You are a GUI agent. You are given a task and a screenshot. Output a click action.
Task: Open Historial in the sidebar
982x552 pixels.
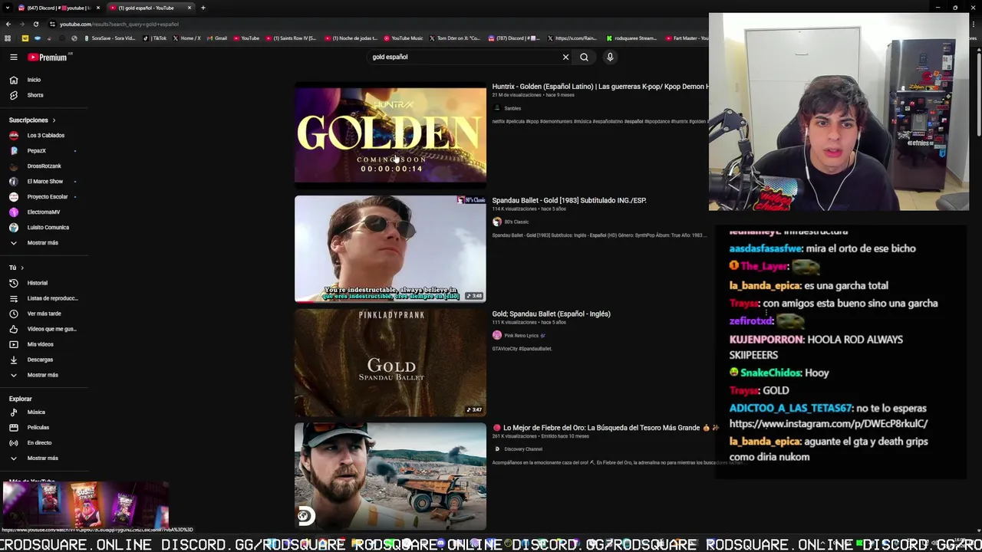tap(37, 283)
